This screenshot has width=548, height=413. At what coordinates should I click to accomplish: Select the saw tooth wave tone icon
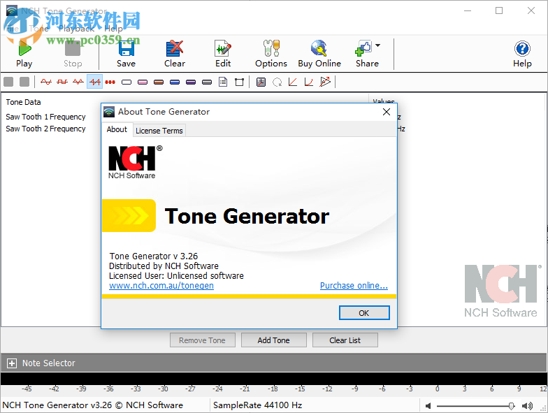[x=95, y=82]
